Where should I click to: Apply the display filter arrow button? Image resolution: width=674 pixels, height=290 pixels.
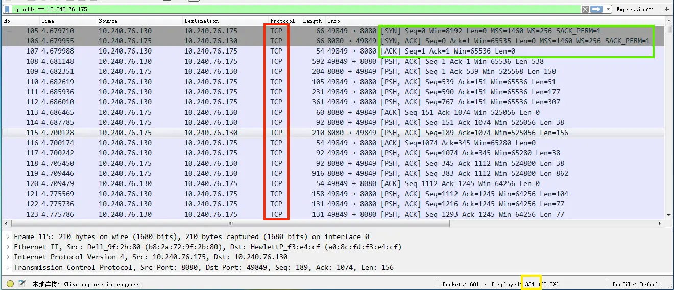pyautogui.click(x=596, y=9)
